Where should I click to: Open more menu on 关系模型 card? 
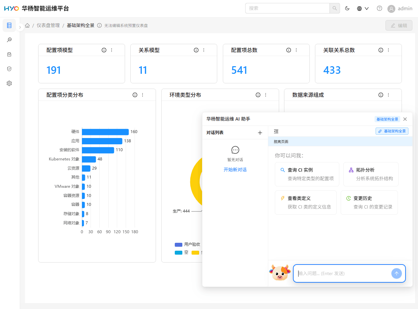204,50
